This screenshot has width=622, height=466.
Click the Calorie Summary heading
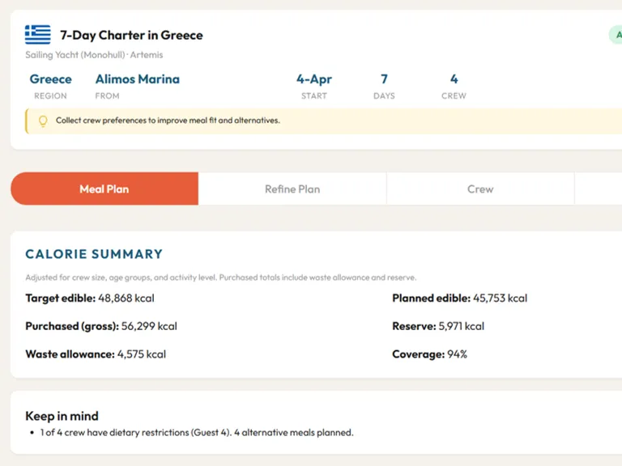tap(94, 254)
